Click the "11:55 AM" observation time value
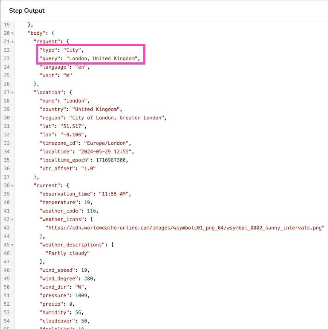This screenshot has width=328, height=329. click(x=113, y=194)
